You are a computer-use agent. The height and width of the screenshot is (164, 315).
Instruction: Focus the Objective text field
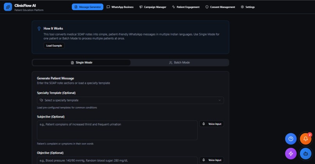point(117,160)
